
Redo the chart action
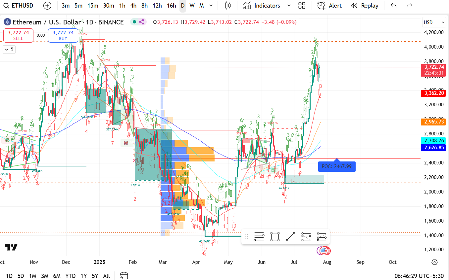[410, 6]
